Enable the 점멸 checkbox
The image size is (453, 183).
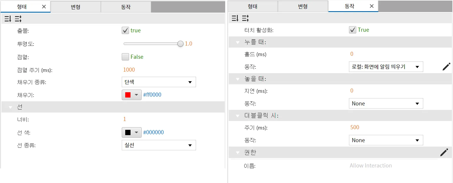(x=125, y=57)
